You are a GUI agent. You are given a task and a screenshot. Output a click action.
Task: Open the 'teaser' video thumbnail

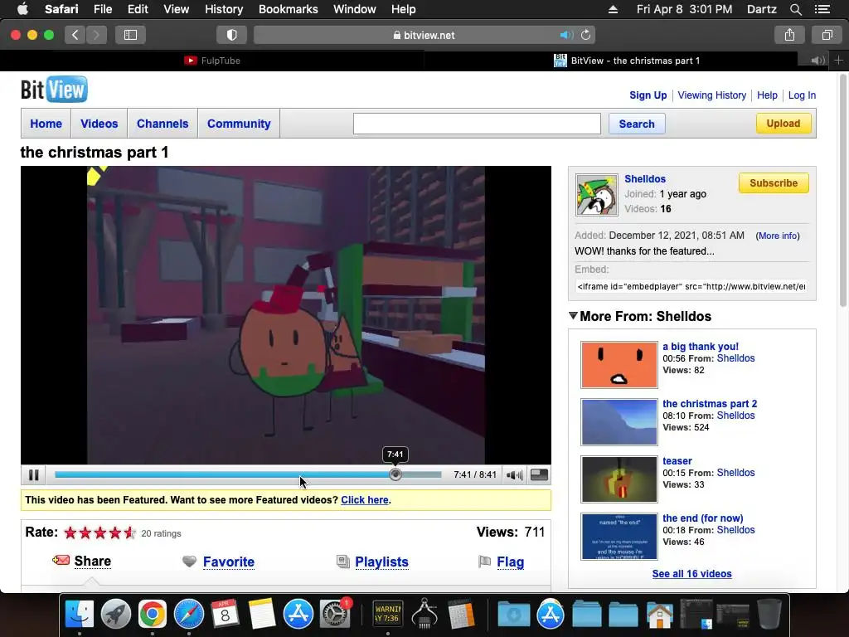(x=619, y=479)
